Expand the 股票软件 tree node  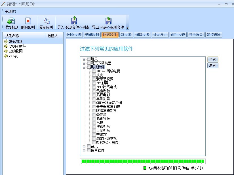click(x=84, y=151)
